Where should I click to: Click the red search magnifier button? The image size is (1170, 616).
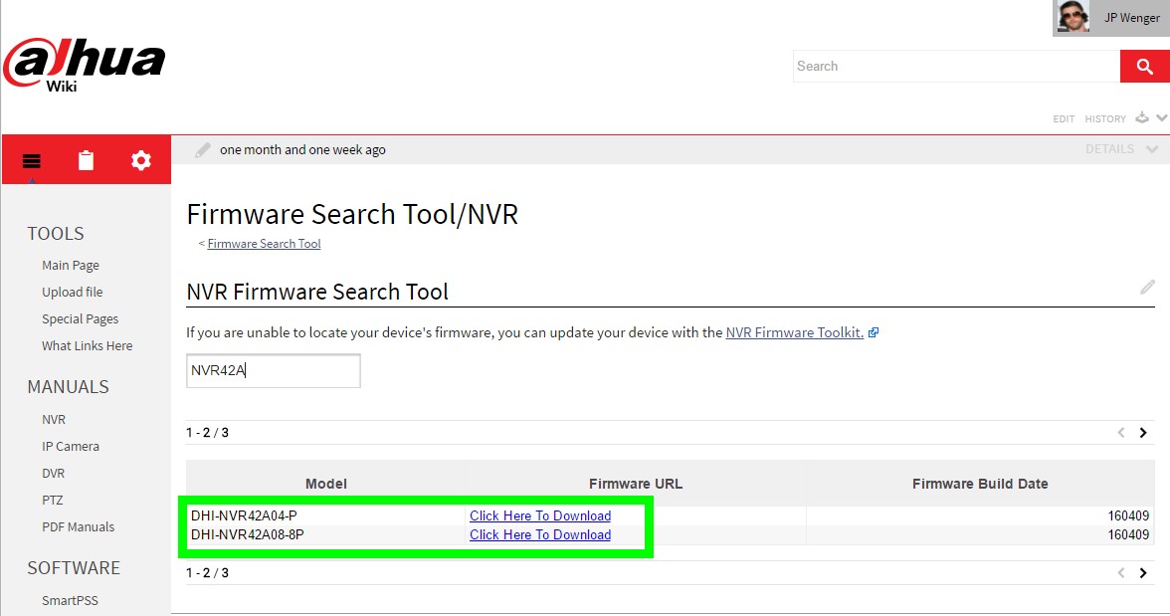tap(1144, 67)
